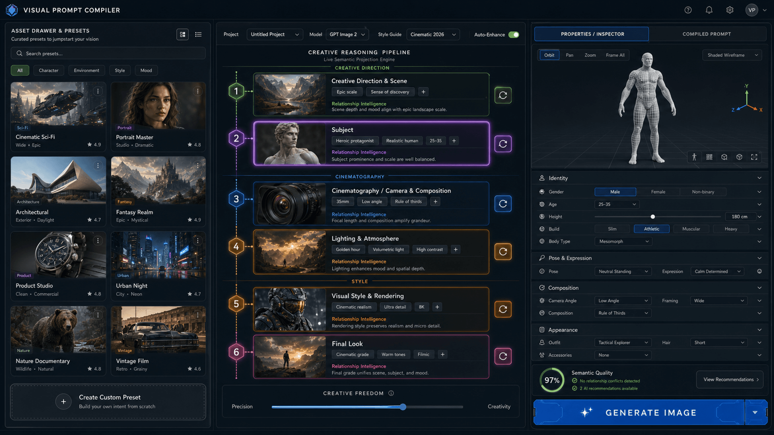Open the help question mark icon
The image size is (774, 435).
pos(688,10)
